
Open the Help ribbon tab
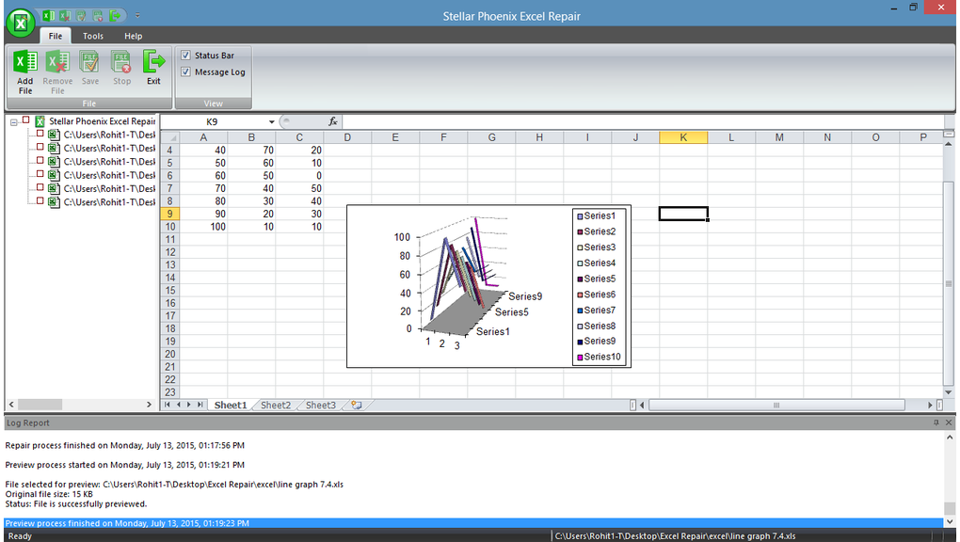click(x=133, y=36)
